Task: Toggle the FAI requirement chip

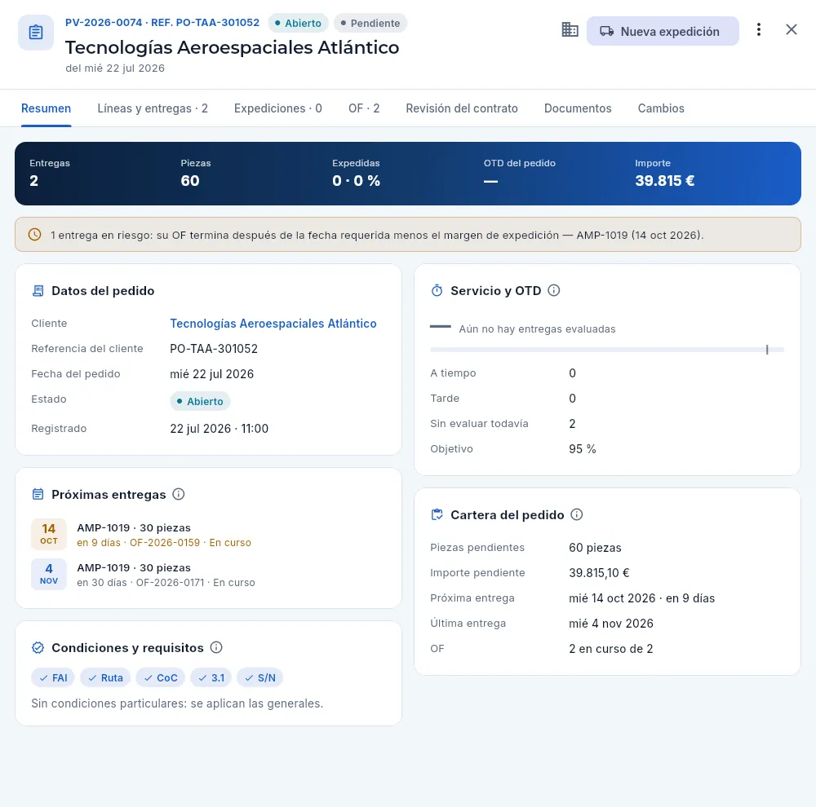Action: tap(53, 677)
